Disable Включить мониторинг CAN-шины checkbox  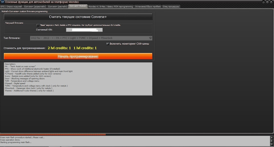(108, 44)
